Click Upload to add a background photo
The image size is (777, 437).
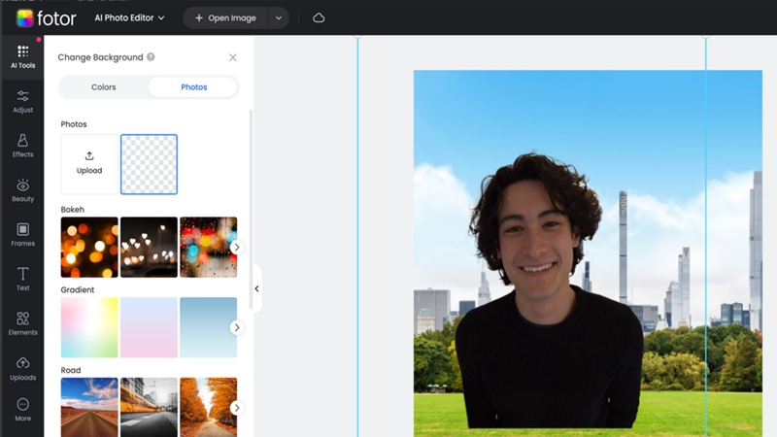89,163
